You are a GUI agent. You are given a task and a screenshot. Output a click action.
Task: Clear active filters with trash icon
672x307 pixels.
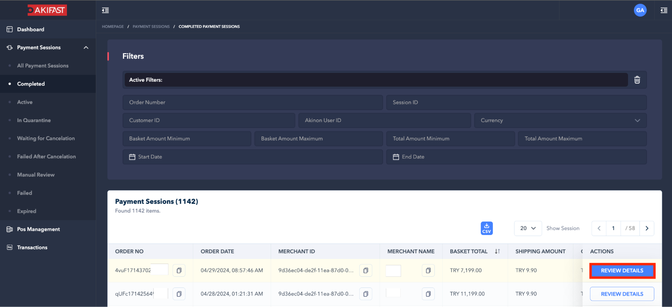(637, 80)
